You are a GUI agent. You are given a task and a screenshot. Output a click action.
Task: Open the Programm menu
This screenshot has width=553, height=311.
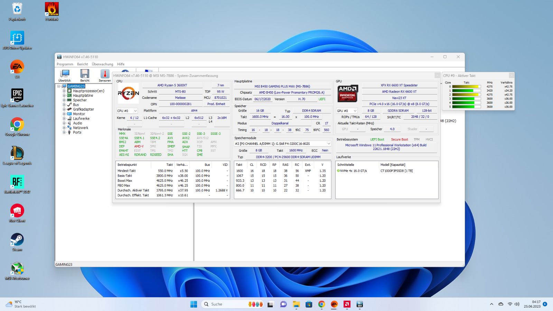65,64
